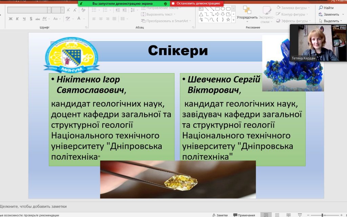Click the font color letter A
Viewport: 347px width, 217px height.
click(x=79, y=19)
